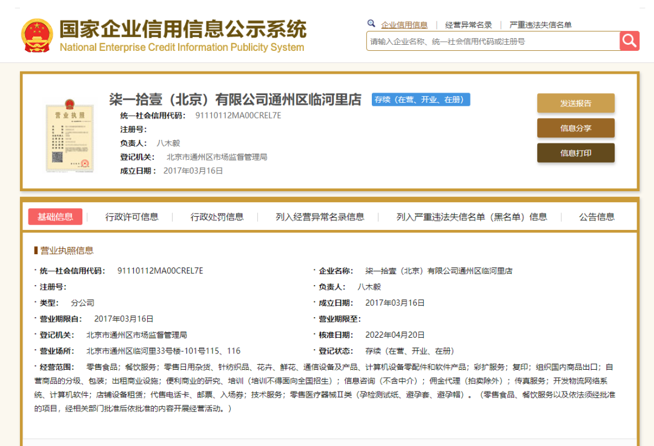Click credit code 91110112MA00CREL7E in license section
The image size is (654, 446).
point(160,271)
